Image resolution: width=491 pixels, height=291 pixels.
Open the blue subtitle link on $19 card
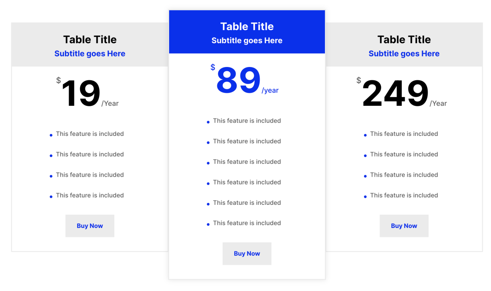90,54
